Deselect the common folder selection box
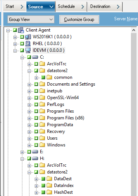Screen dimensions: 138x196 43,77
